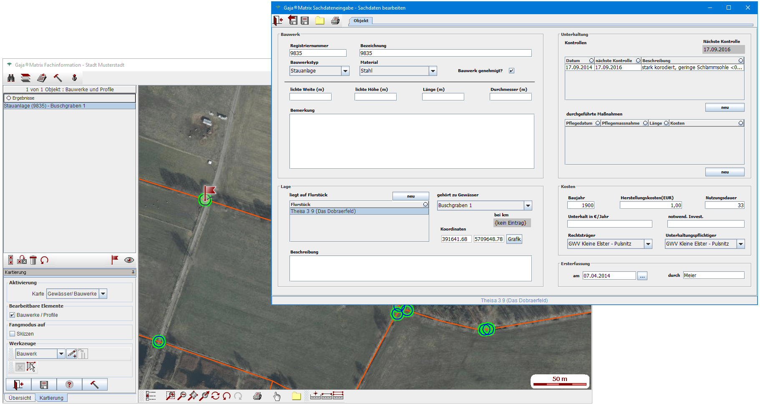Switch to the Übersicht tab

[20, 398]
